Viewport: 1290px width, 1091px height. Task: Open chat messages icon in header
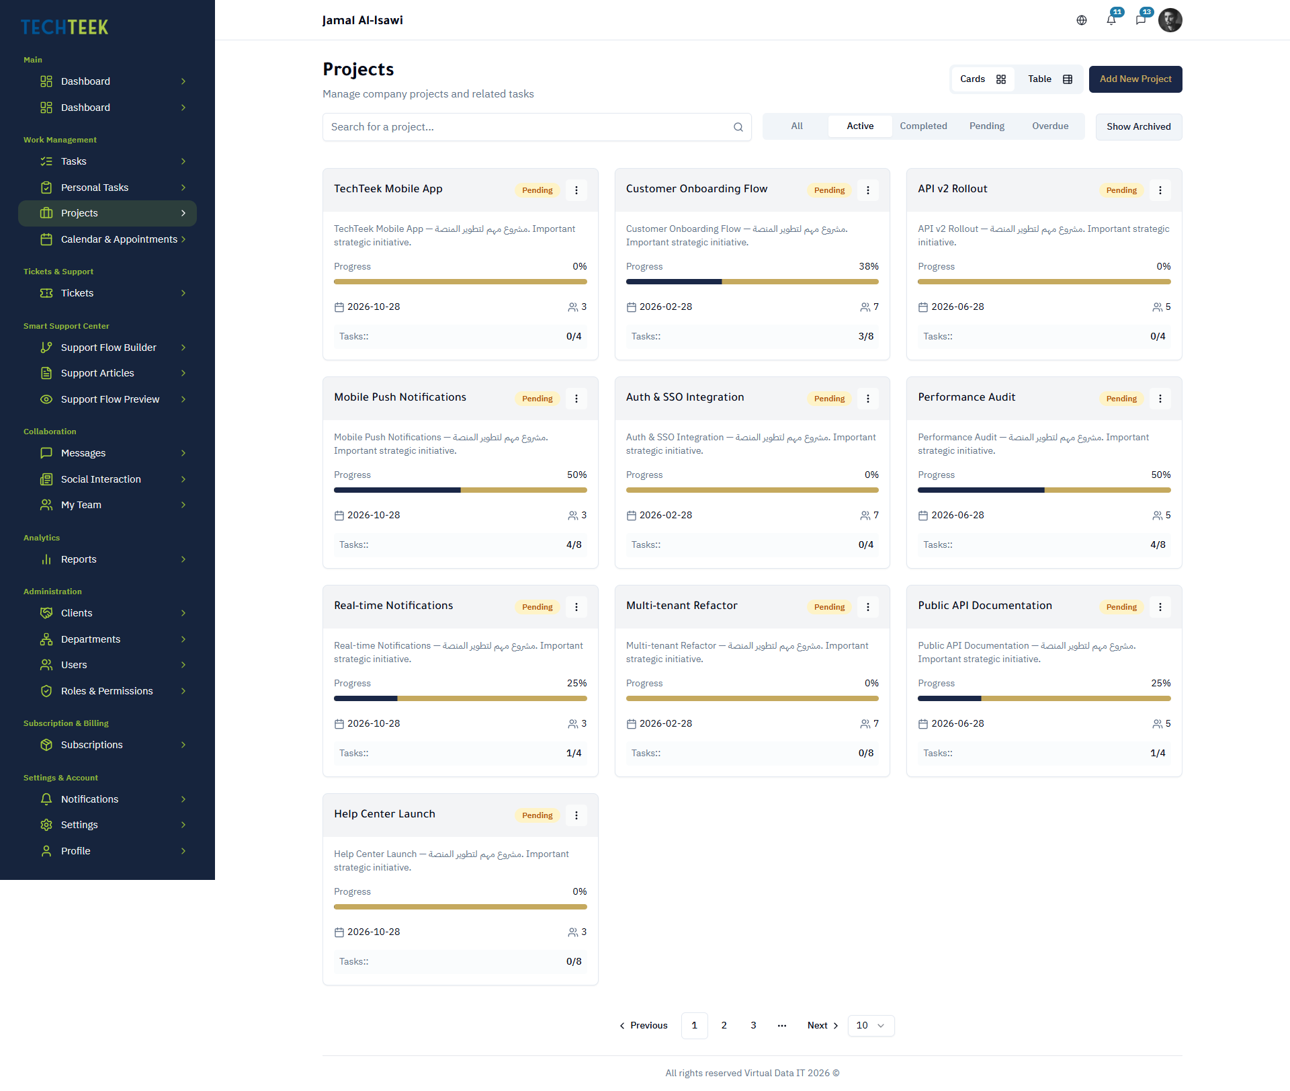[1141, 20]
